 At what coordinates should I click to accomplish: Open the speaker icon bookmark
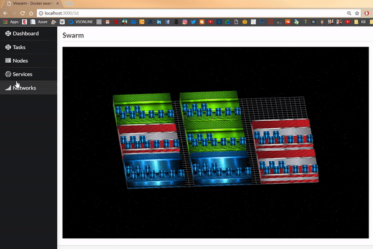[279, 22]
